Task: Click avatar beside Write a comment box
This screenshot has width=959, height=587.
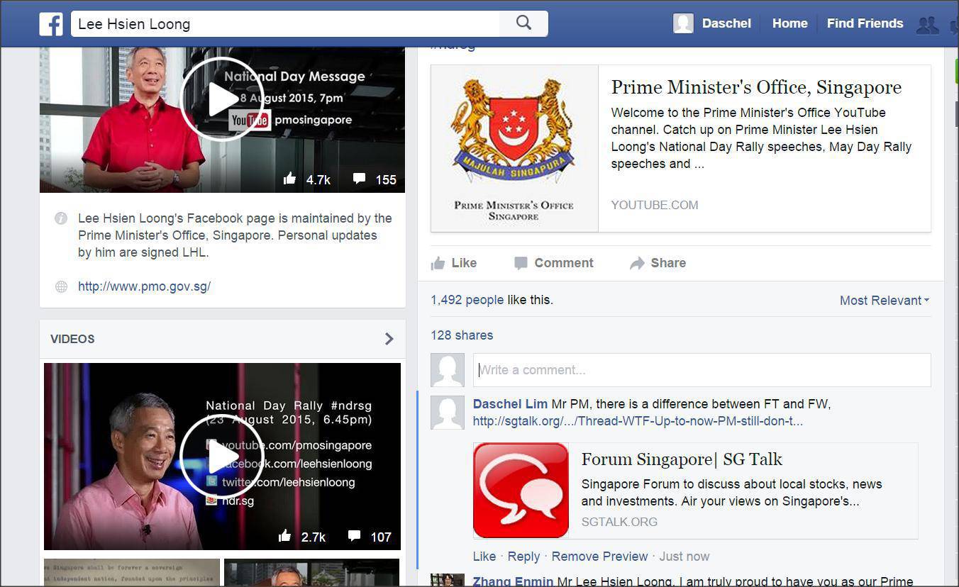Action: [448, 370]
